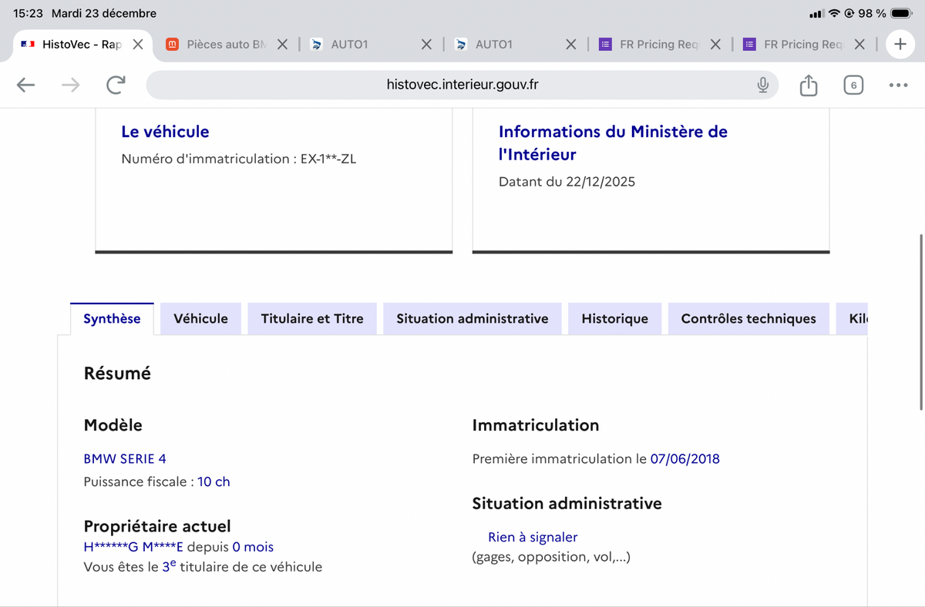Select the Situation administrative tab
The height and width of the screenshot is (607, 925).
(472, 319)
